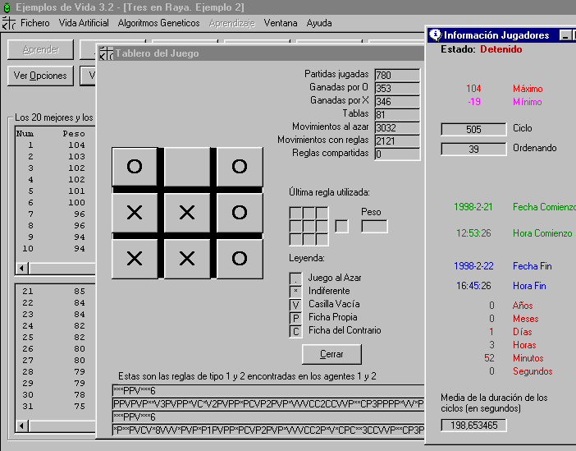Select the rule row starting PPVPVP**V3
Viewport: 576px width, 451px height.
coord(267,403)
